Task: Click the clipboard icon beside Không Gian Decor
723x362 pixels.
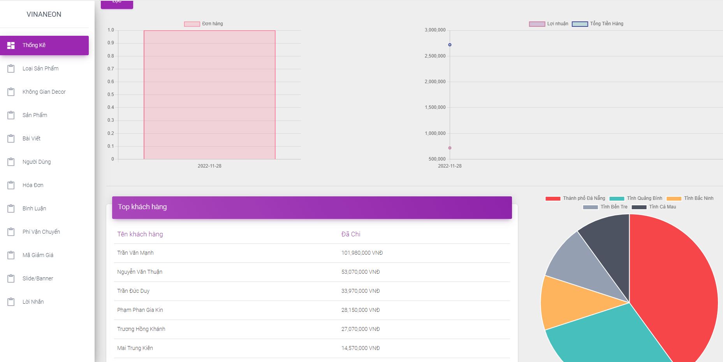Action: point(11,92)
